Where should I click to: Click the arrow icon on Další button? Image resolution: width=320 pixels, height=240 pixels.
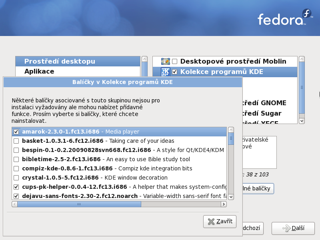point(286,228)
